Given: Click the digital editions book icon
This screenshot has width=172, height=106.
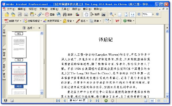Looking at the screenshot, I should (x=77, y=14).
